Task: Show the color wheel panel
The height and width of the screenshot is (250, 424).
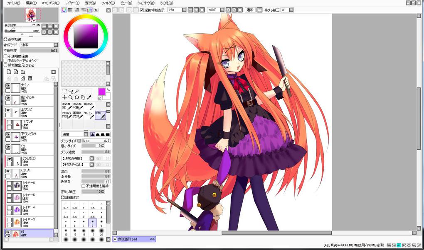Action: 64,10
